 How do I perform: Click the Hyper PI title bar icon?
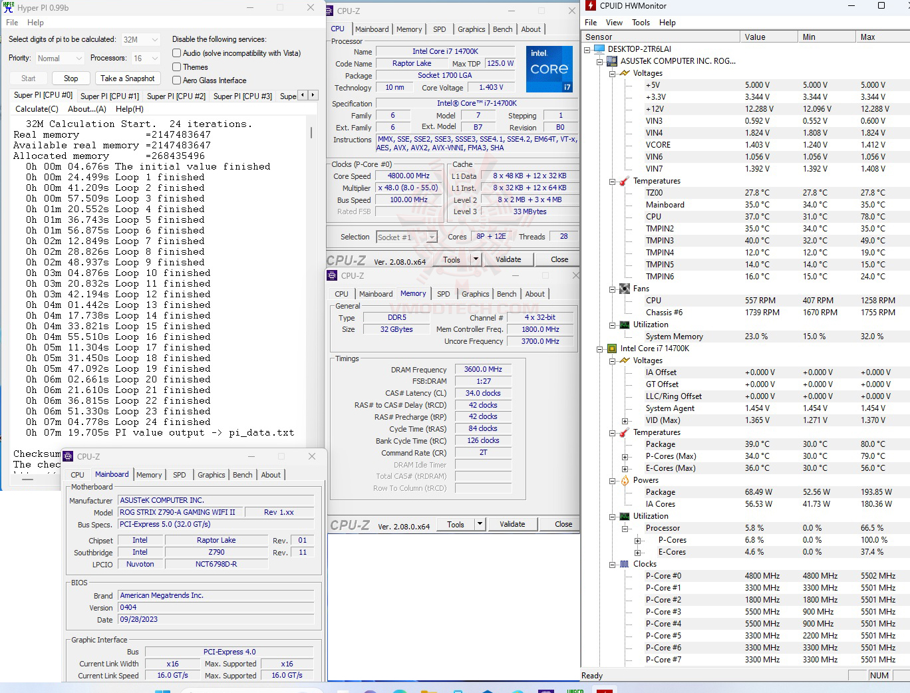(9, 7)
